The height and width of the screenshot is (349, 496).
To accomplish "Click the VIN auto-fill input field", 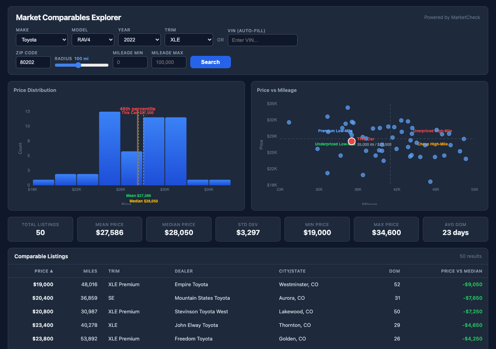I will [262, 40].
